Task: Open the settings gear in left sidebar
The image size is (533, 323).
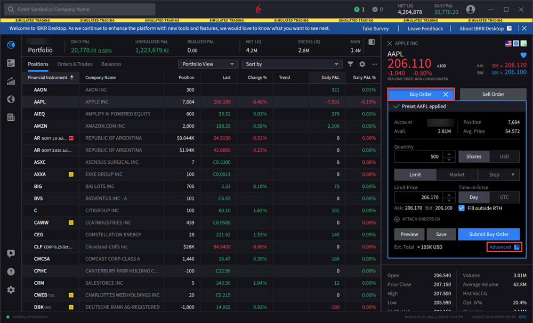Action: point(11,290)
